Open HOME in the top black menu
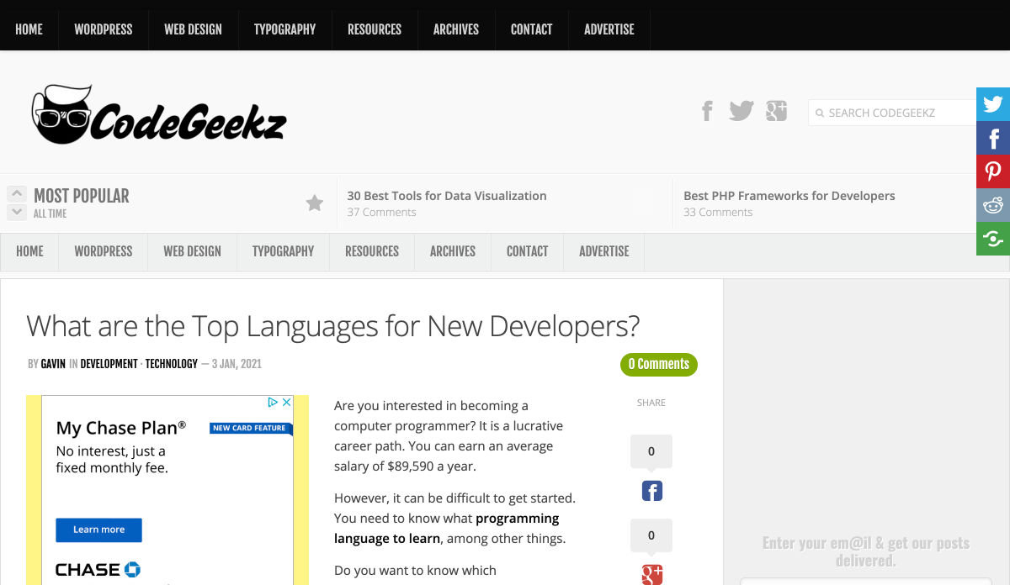 coord(29,29)
